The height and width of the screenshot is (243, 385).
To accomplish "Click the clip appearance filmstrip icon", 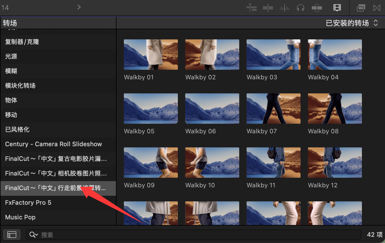I will click(337, 8).
